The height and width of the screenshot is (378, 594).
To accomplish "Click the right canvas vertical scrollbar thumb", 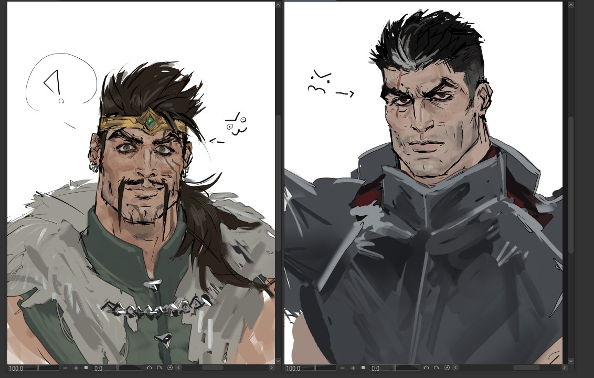I will point(571,185).
